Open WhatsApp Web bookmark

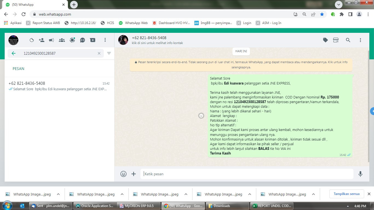pos(133,23)
